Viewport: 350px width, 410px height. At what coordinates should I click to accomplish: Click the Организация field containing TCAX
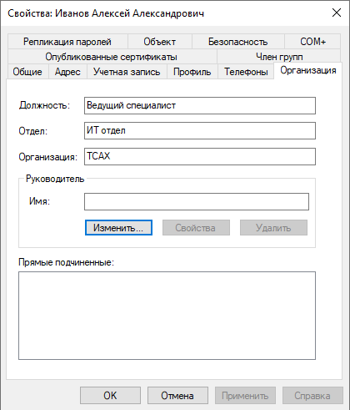[200, 156]
